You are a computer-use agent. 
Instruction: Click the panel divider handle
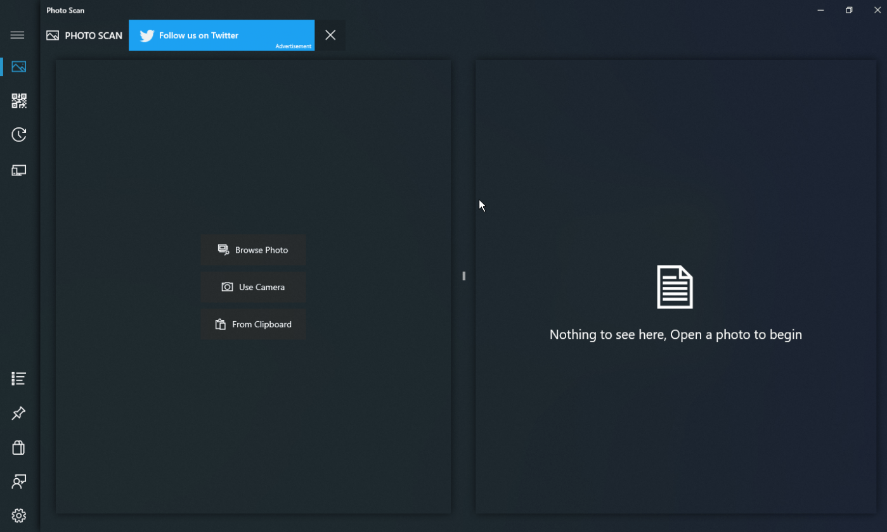463,275
